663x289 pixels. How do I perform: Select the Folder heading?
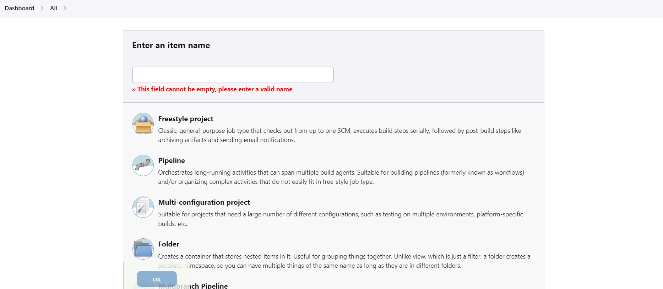169,244
